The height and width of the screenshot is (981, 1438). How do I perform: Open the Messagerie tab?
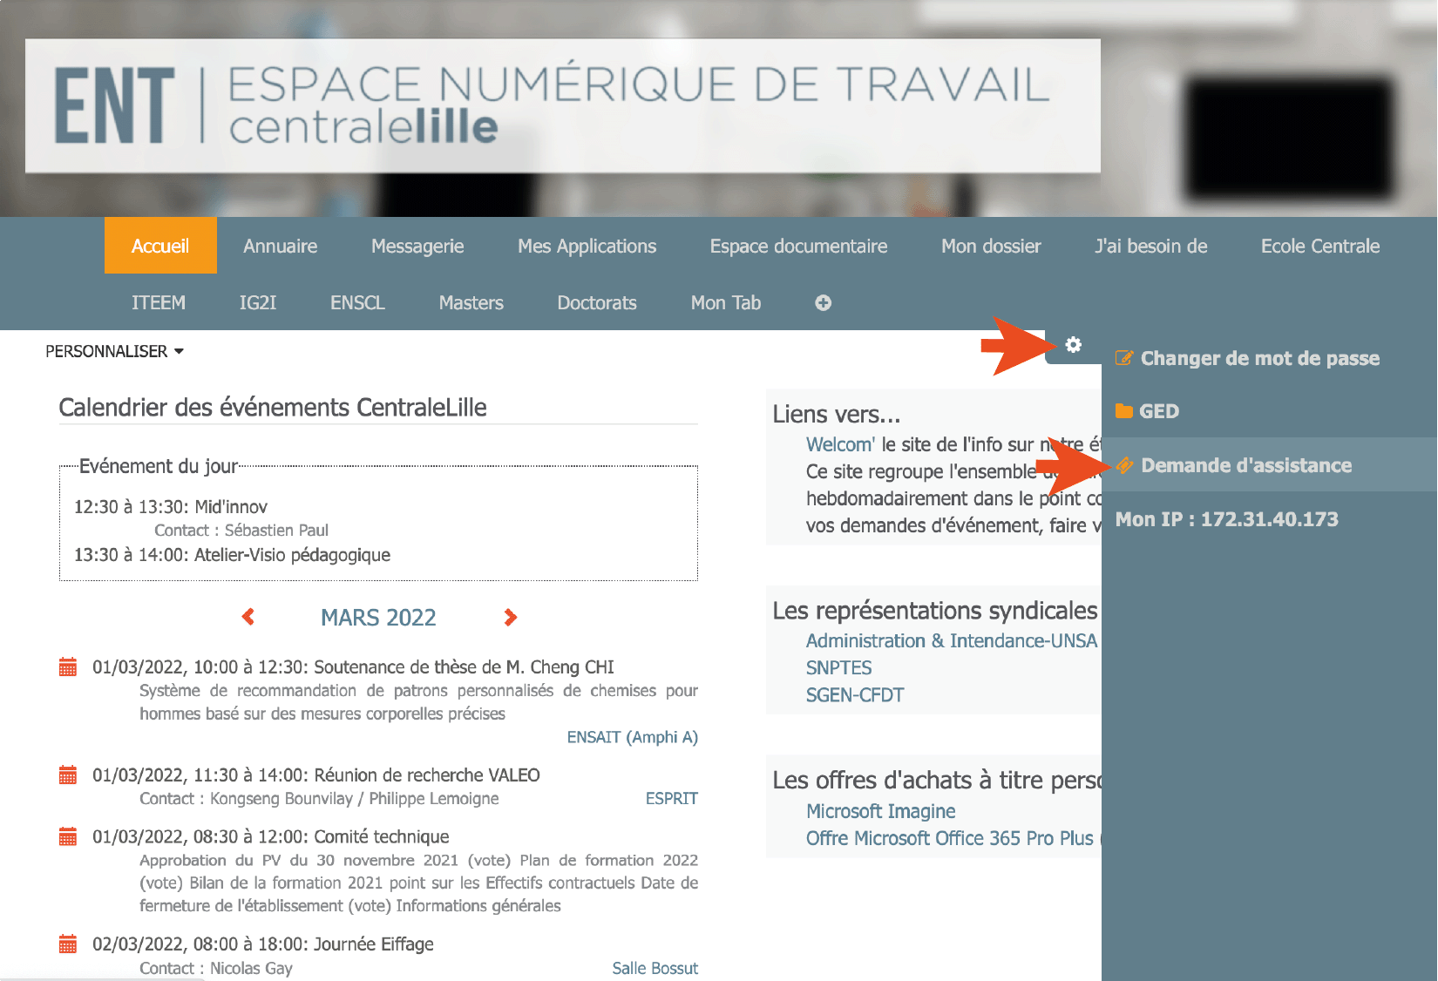pyautogui.click(x=417, y=247)
